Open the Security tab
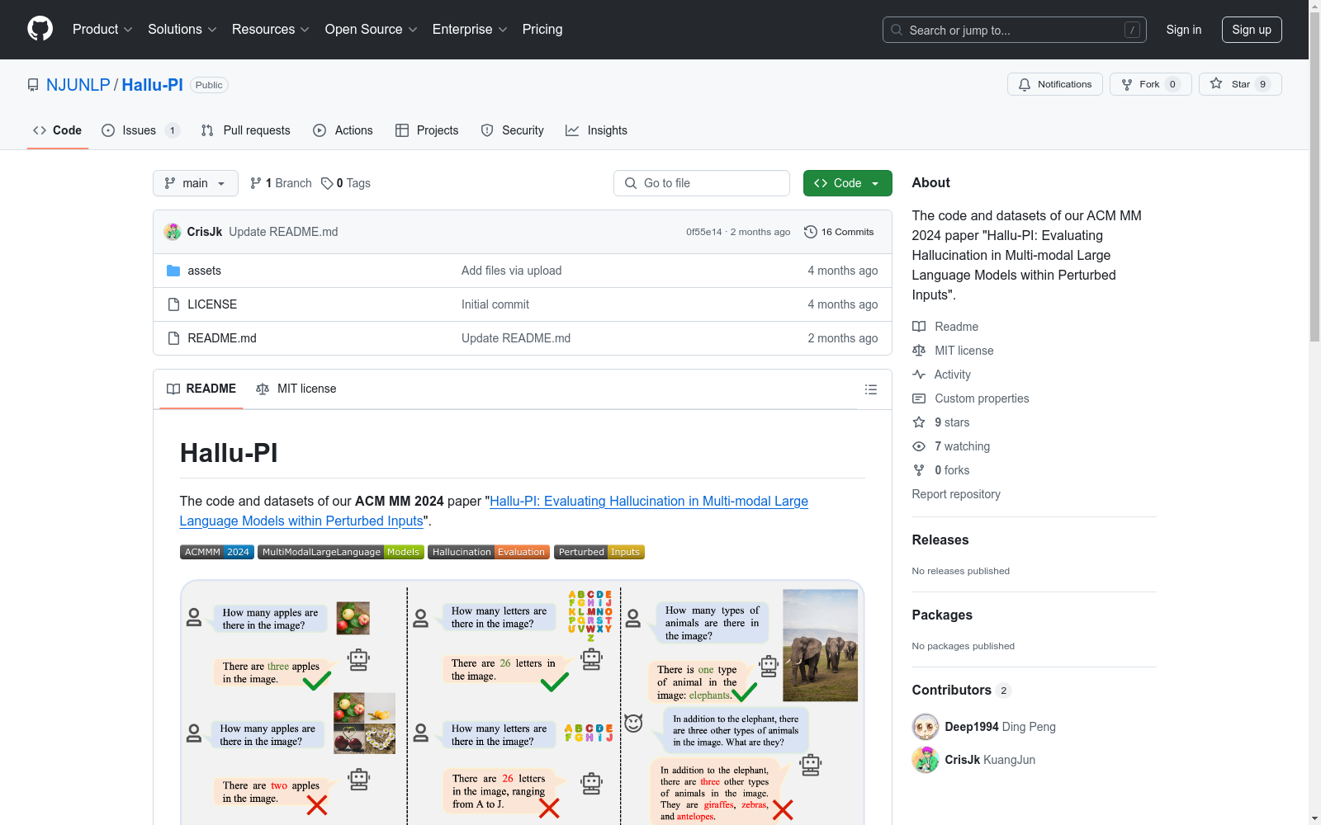The image size is (1321, 825). 512,130
